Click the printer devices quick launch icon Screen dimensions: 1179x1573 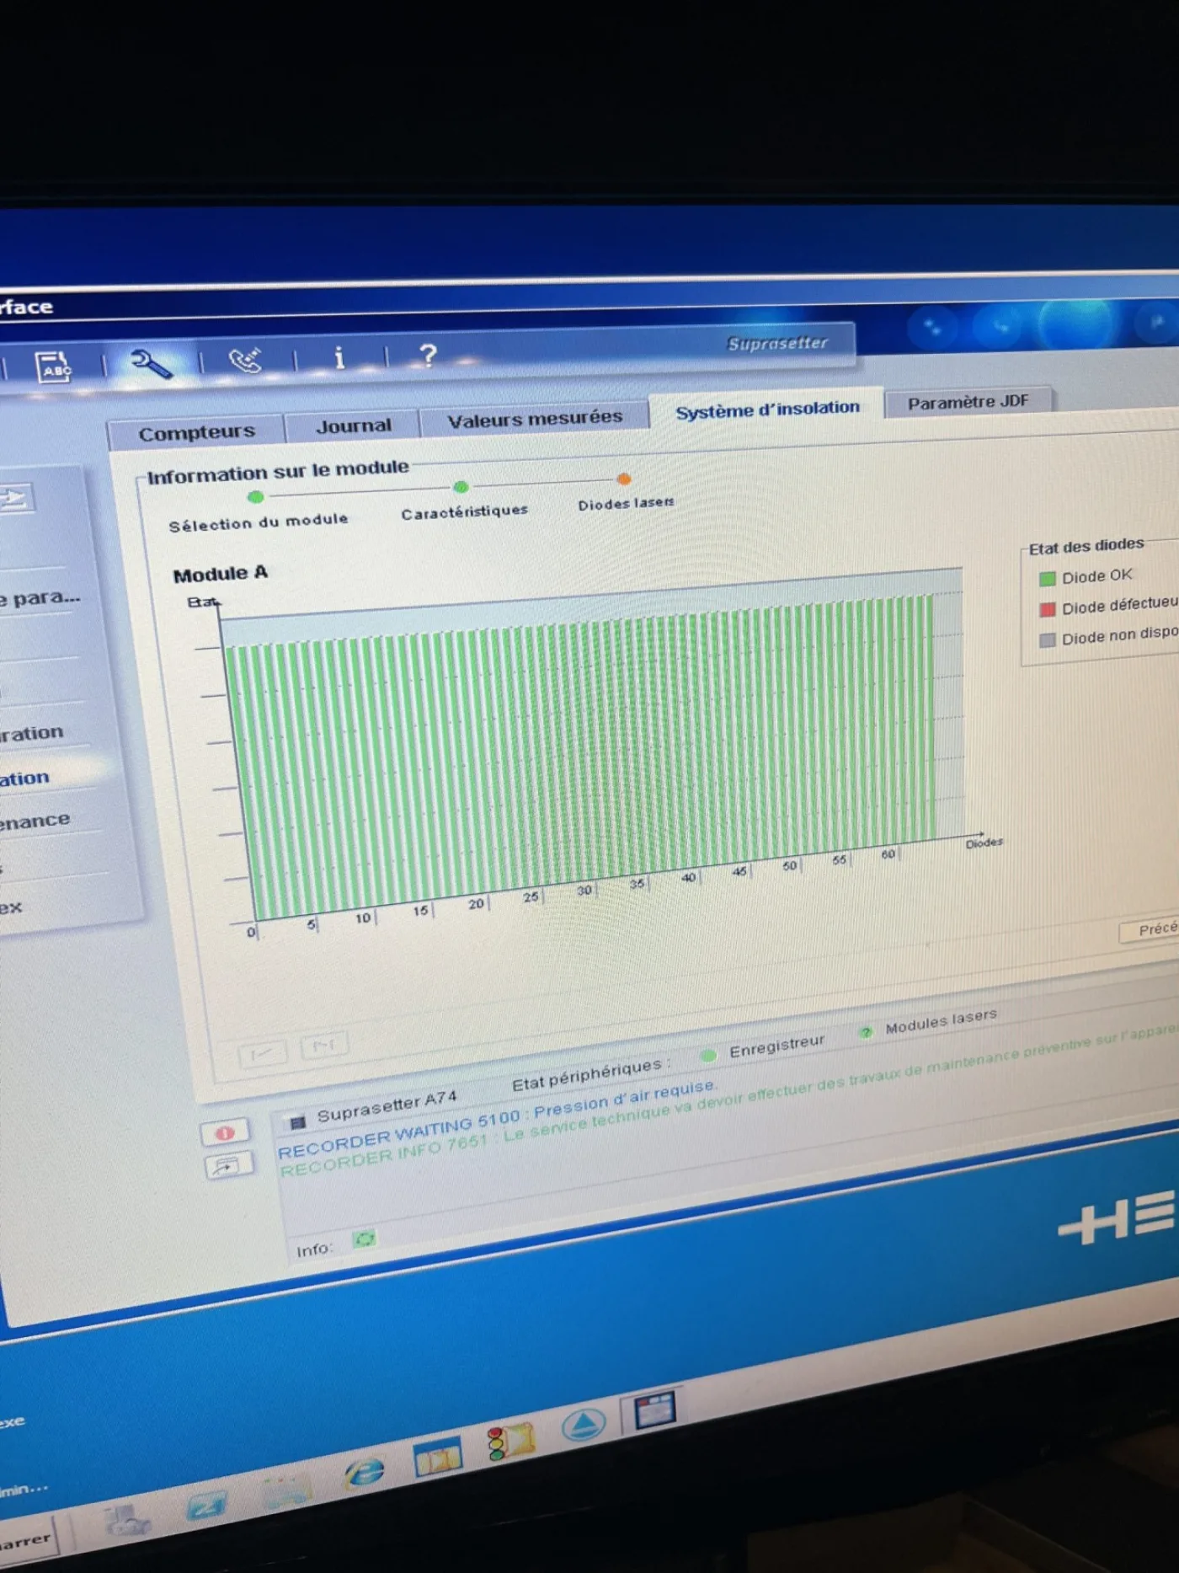pos(126,1521)
